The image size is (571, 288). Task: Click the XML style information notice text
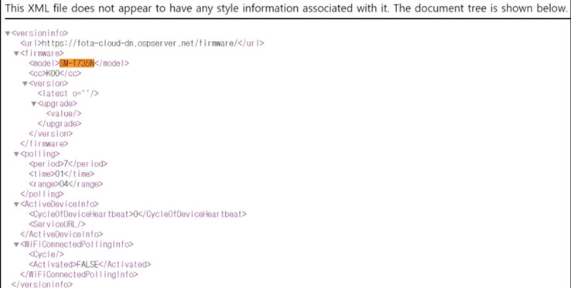pos(286,8)
